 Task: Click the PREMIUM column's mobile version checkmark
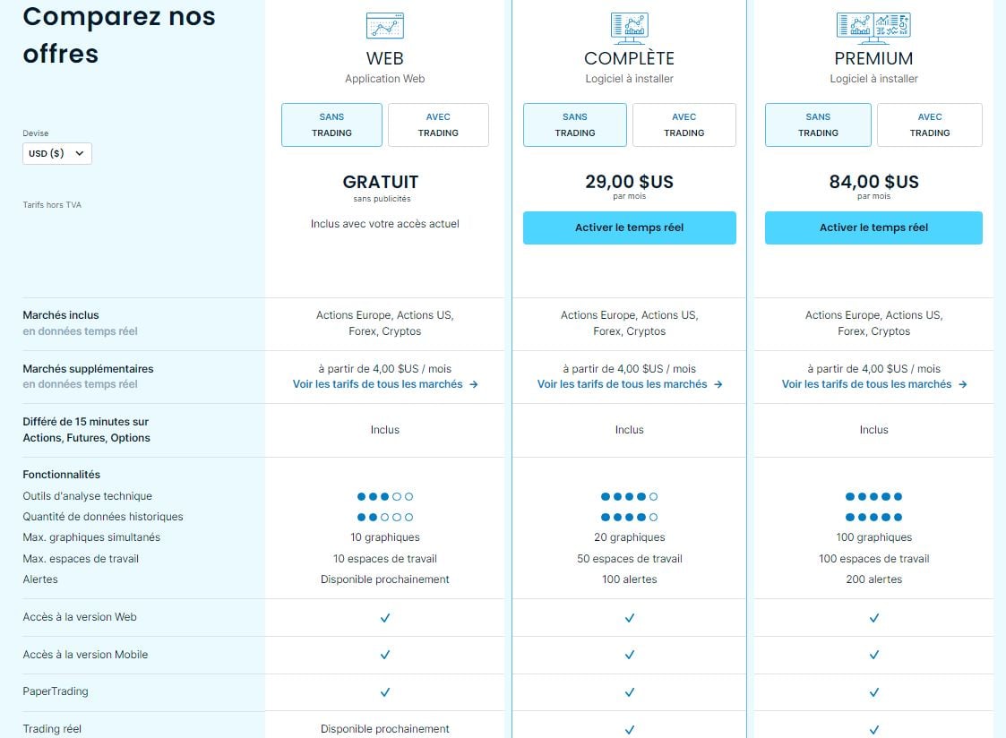[x=874, y=655]
